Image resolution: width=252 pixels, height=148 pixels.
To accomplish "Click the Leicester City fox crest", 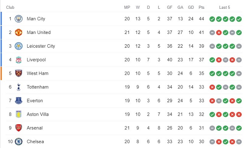I will click(18, 46).
